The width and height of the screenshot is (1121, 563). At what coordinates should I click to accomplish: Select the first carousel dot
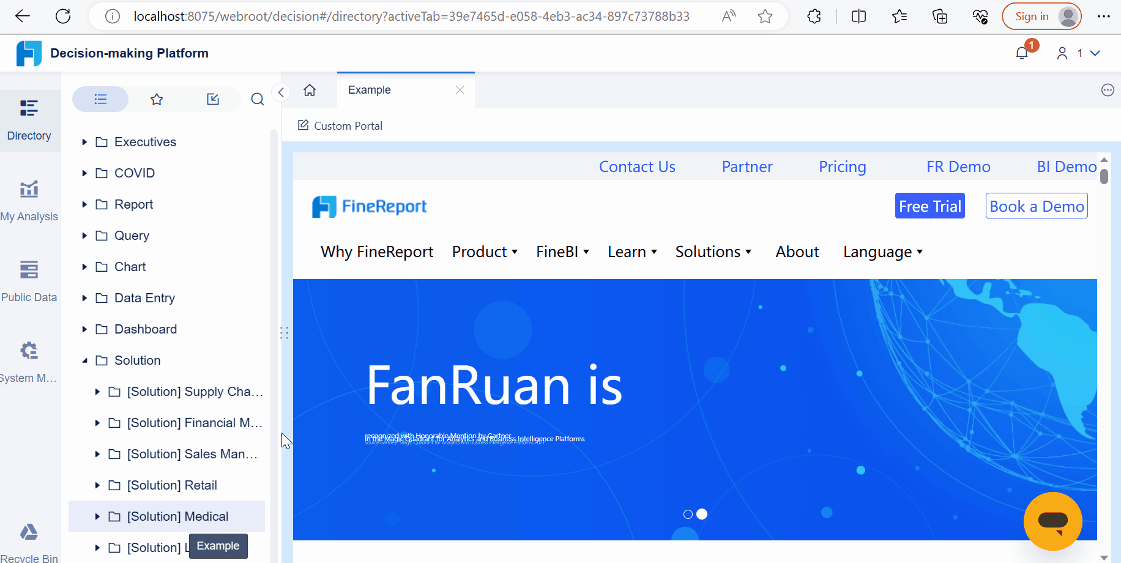coord(687,514)
